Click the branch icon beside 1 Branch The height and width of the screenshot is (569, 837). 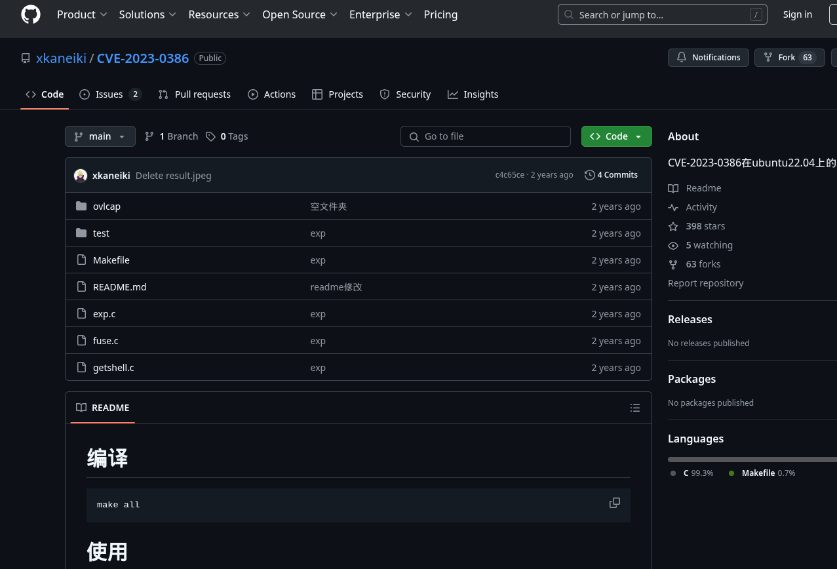149,136
